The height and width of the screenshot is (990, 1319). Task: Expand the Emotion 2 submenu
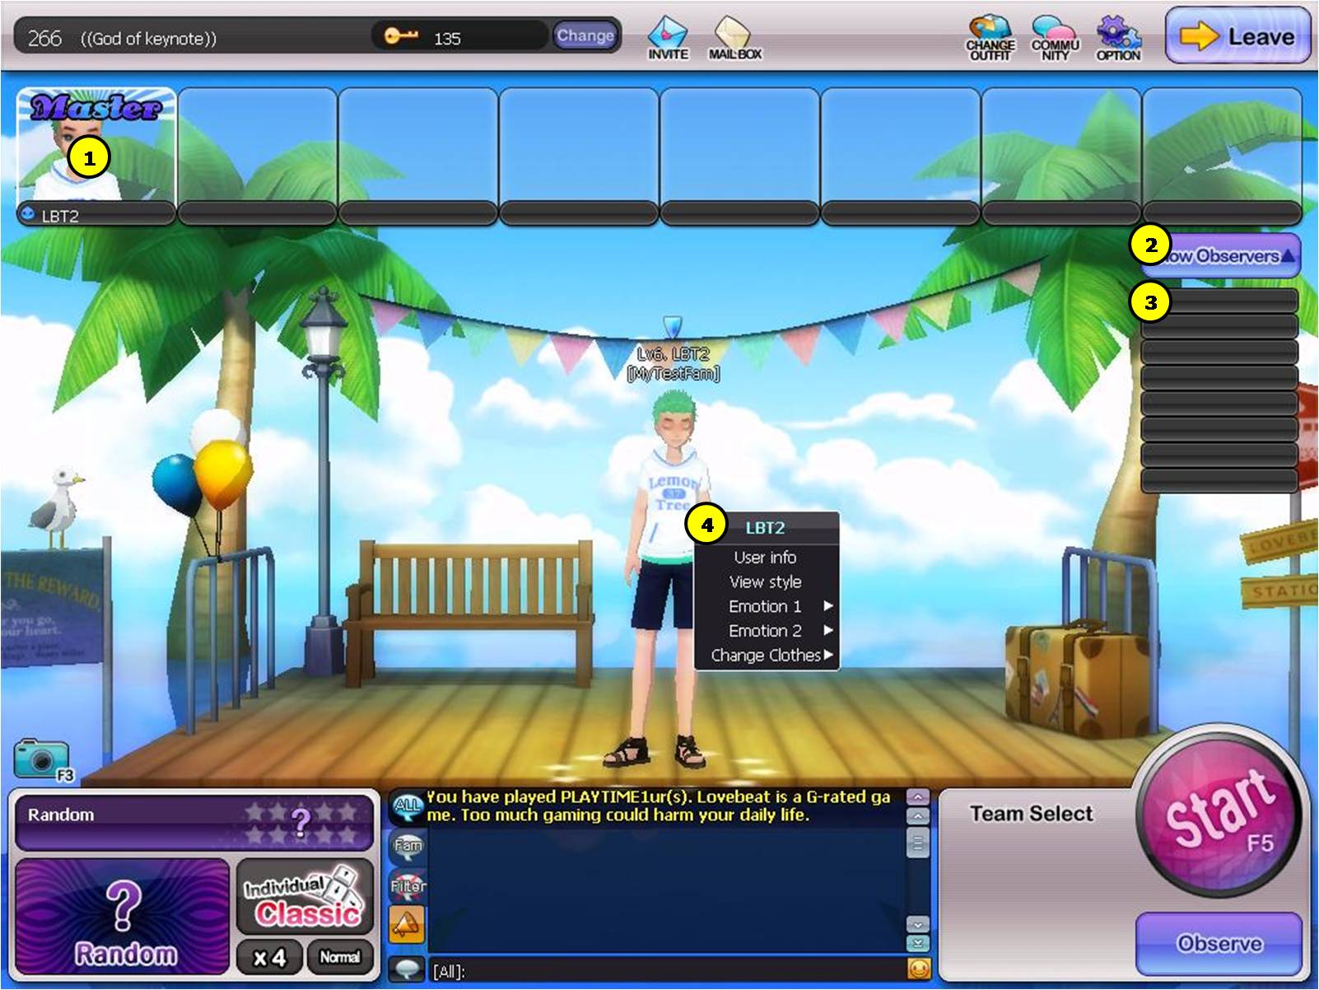coord(766,631)
